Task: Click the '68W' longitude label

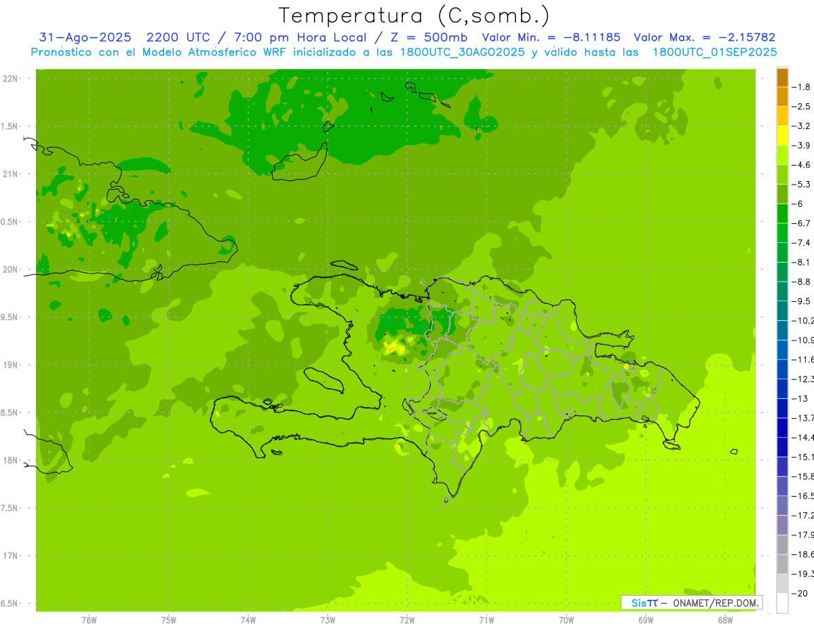Action: click(x=725, y=620)
